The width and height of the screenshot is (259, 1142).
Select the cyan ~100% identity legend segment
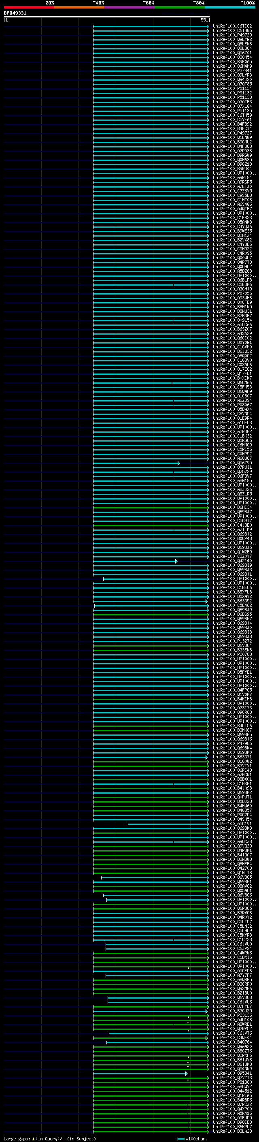tap(230, 7)
